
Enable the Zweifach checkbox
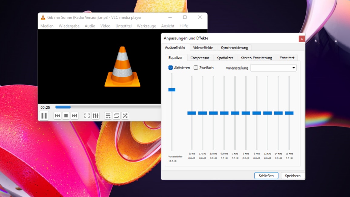pos(196,68)
